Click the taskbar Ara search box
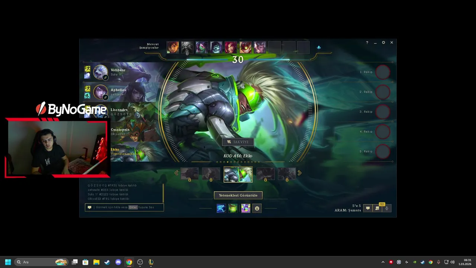The width and height of the screenshot is (476, 268). click(42, 262)
